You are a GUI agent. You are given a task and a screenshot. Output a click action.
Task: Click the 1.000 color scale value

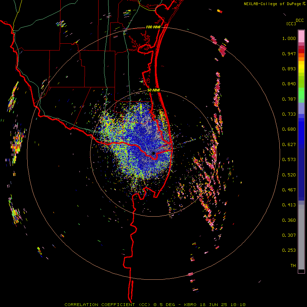(x=289, y=38)
